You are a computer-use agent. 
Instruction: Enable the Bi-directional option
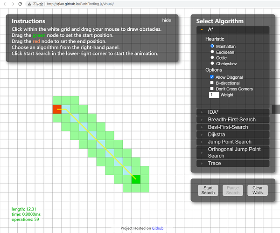212,83
